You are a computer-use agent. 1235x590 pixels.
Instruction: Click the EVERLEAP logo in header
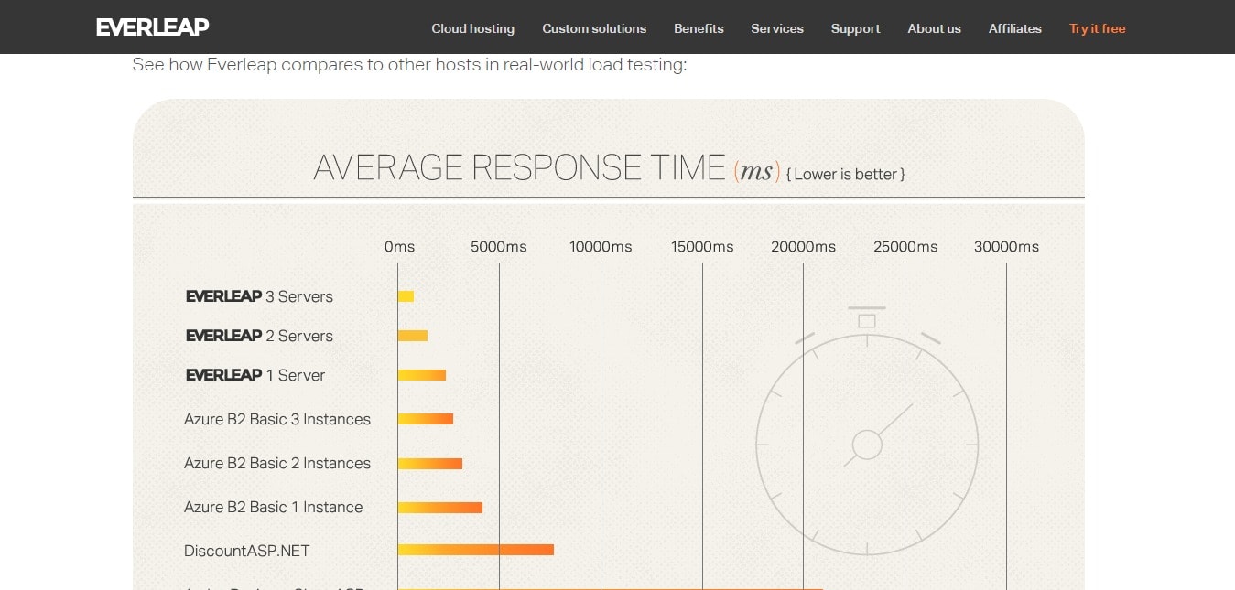[153, 27]
